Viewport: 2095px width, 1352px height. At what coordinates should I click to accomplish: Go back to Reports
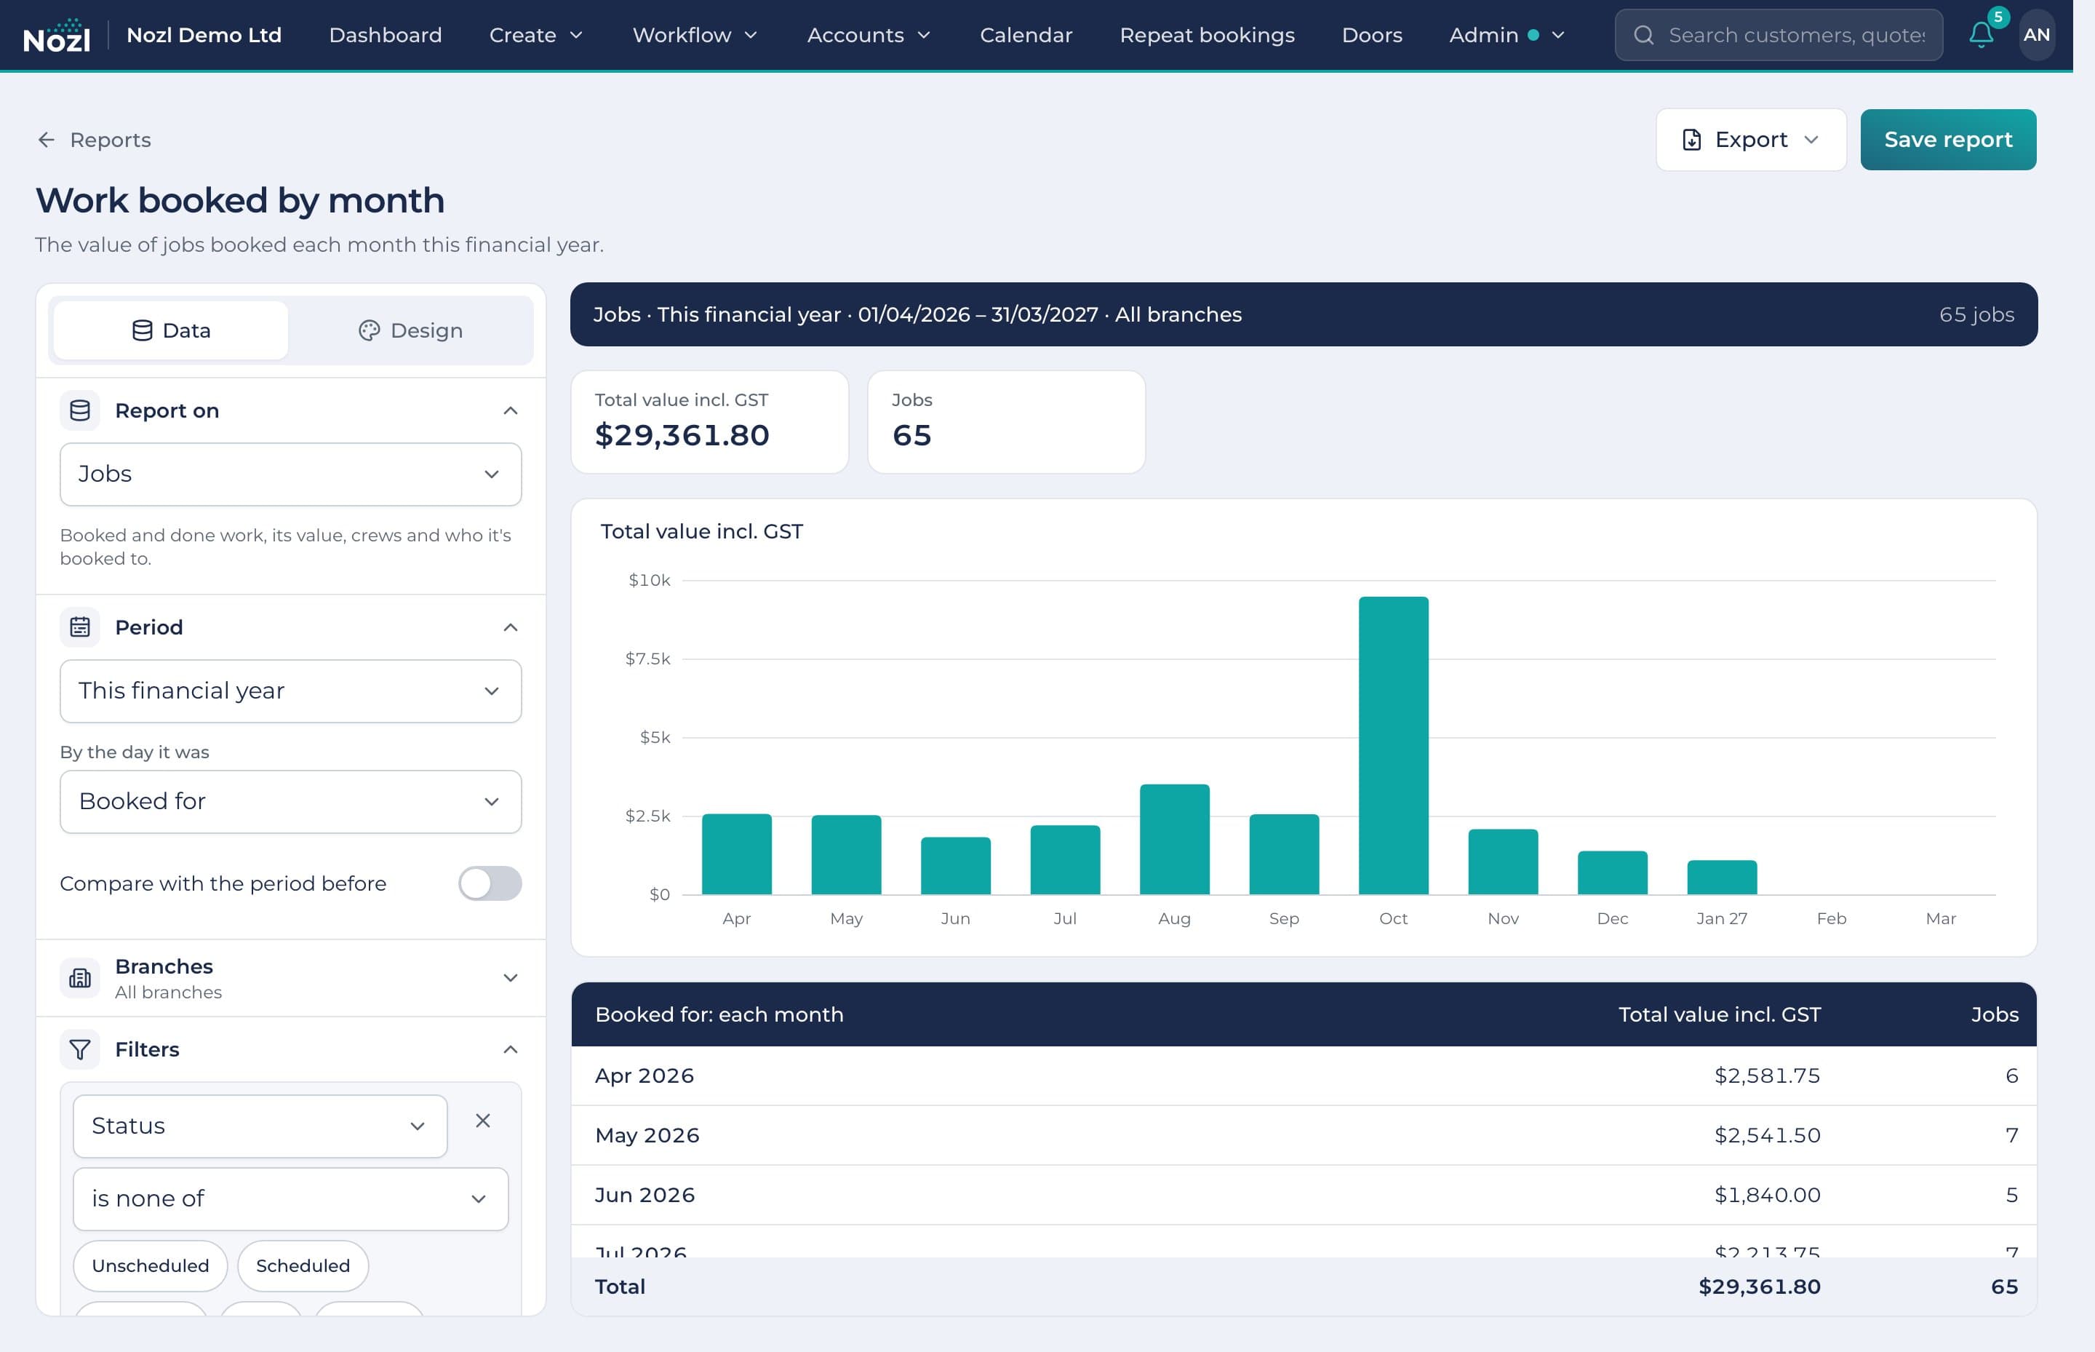point(94,140)
